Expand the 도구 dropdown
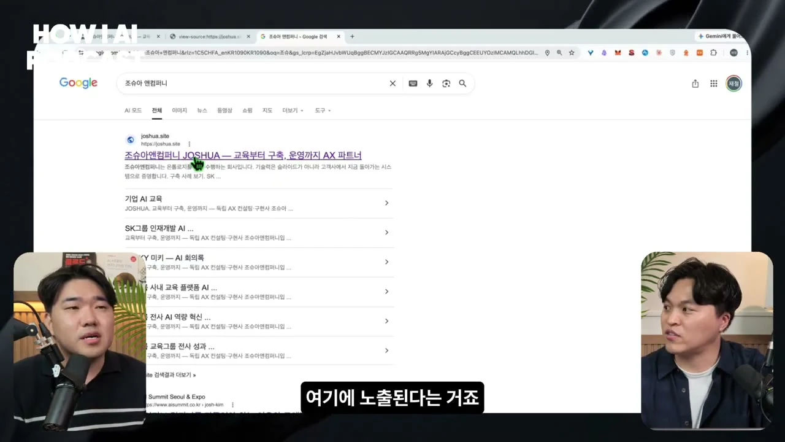 point(323,110)
